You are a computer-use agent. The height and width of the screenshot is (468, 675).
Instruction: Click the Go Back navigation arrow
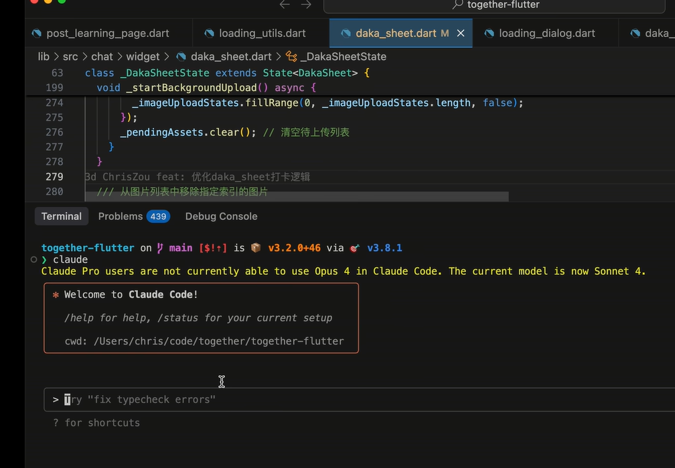[285, 5]
